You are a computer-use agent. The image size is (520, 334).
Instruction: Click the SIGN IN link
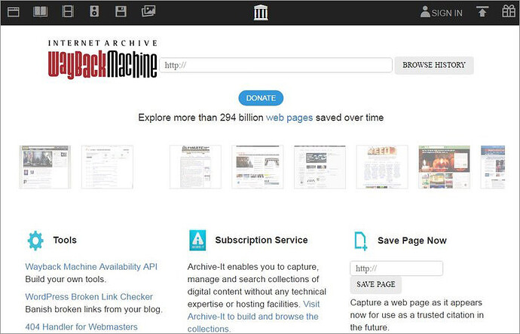point(441,12)
